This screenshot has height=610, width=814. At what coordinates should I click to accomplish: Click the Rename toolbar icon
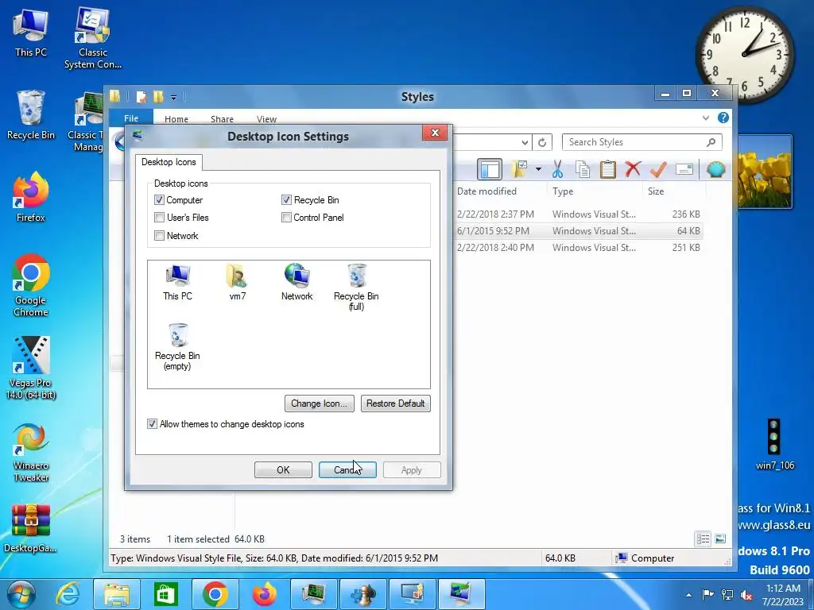pos(684,170)
